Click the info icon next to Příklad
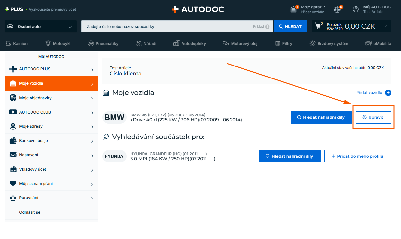 point(267,27)
